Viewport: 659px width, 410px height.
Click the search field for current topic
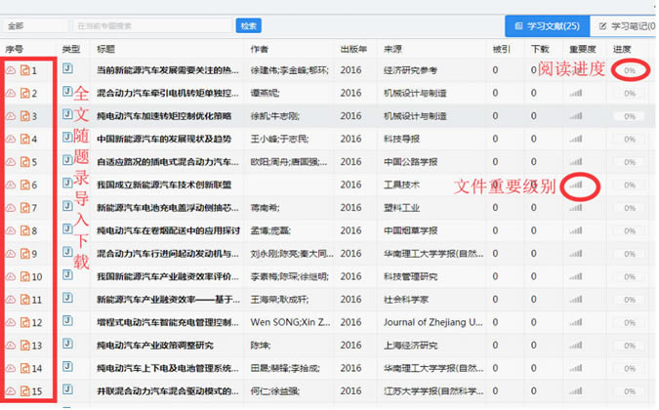click(x=151, y=25)
